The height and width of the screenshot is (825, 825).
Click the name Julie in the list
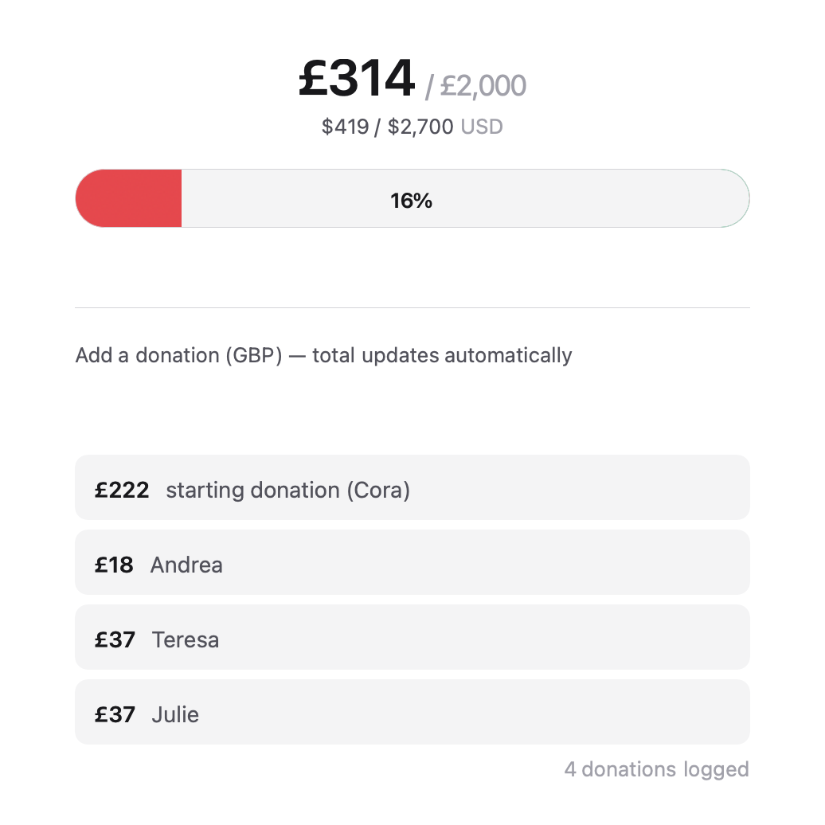click(x=175, y=715)
